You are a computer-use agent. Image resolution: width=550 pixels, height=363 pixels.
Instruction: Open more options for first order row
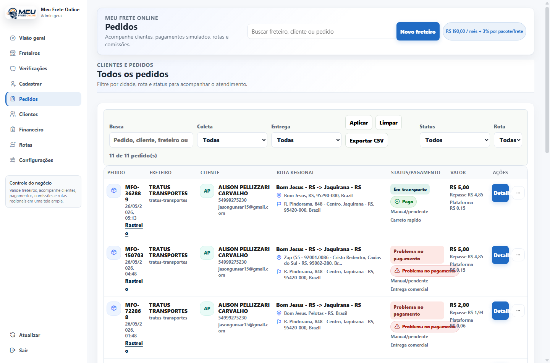click(518, 193)
